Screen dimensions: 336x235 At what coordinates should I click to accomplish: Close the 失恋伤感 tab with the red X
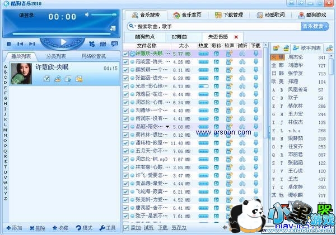click(236, 37)
